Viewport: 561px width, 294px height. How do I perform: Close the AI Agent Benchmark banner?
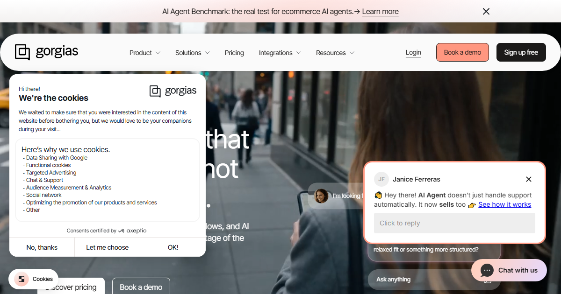(486, 12)
